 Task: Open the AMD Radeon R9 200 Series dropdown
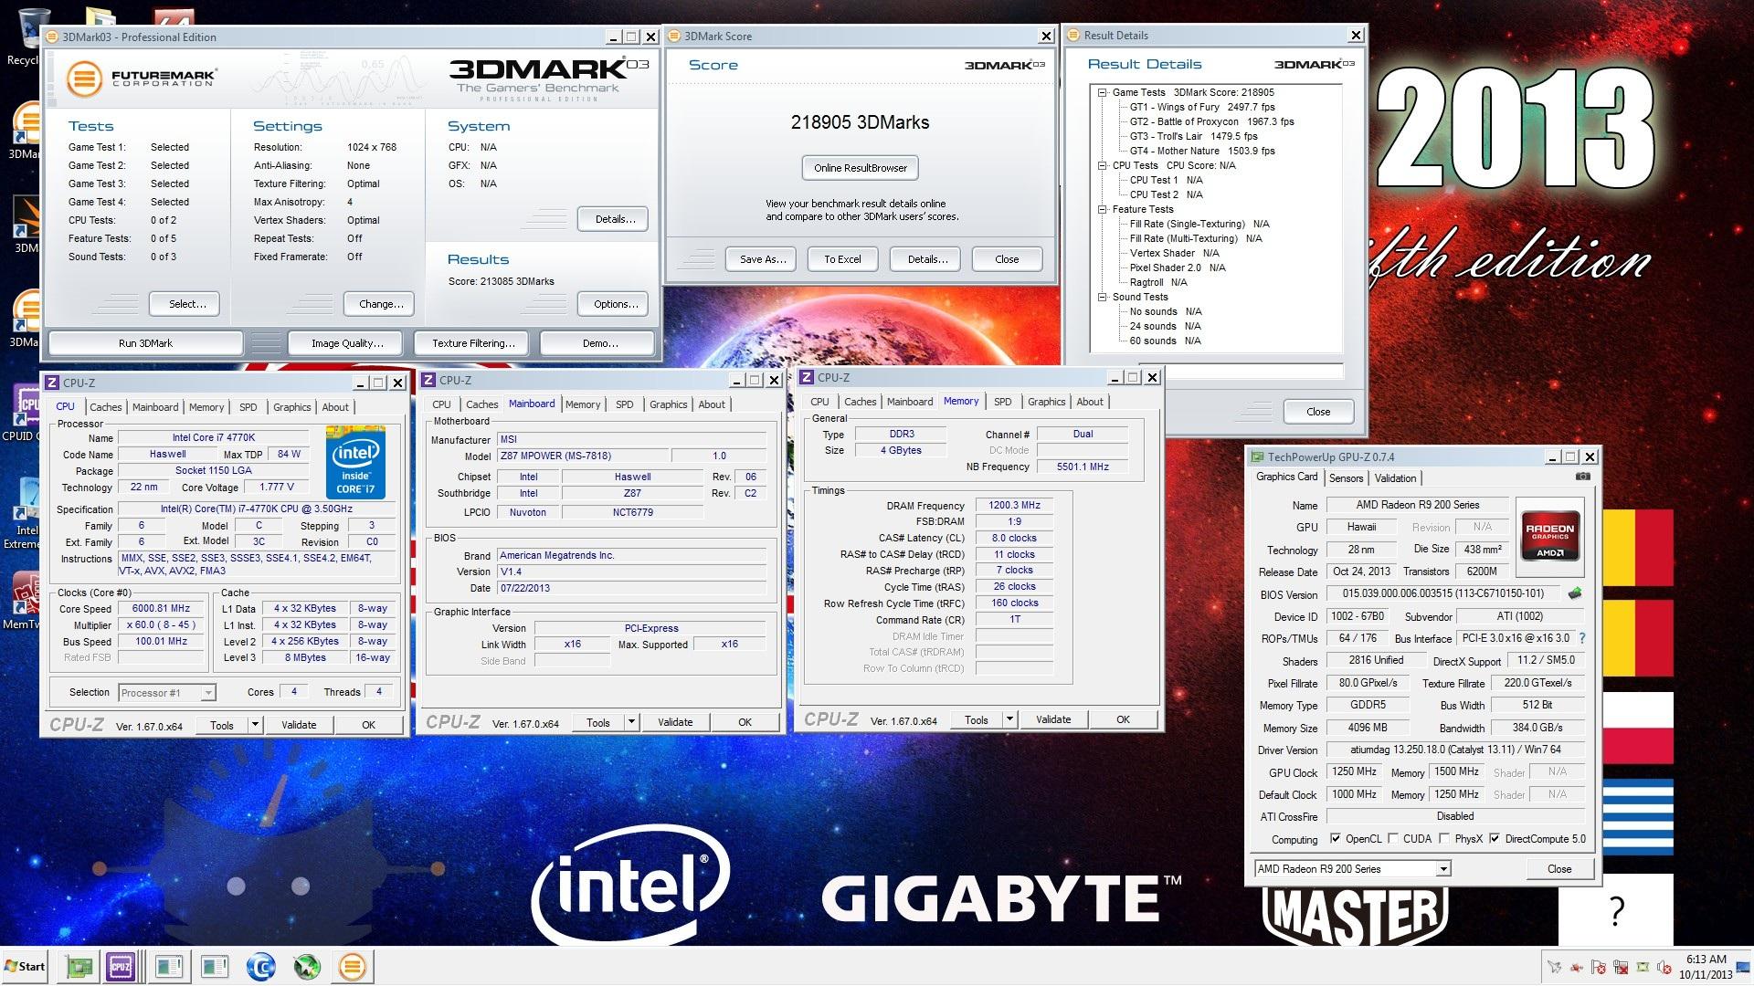point(1442,869)
